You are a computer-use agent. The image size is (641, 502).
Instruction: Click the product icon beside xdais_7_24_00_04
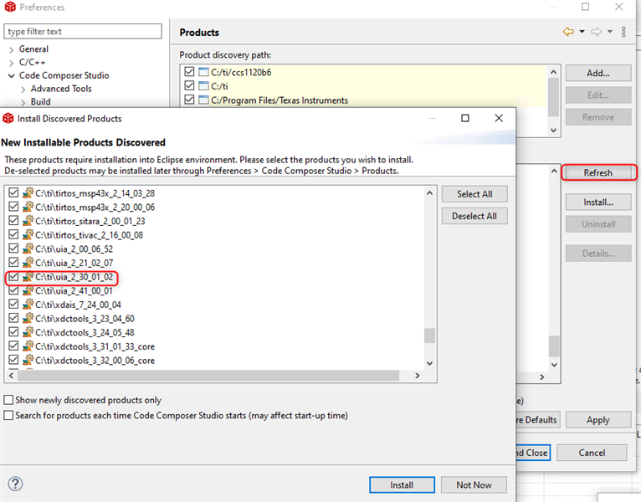(x=28, y=305)
